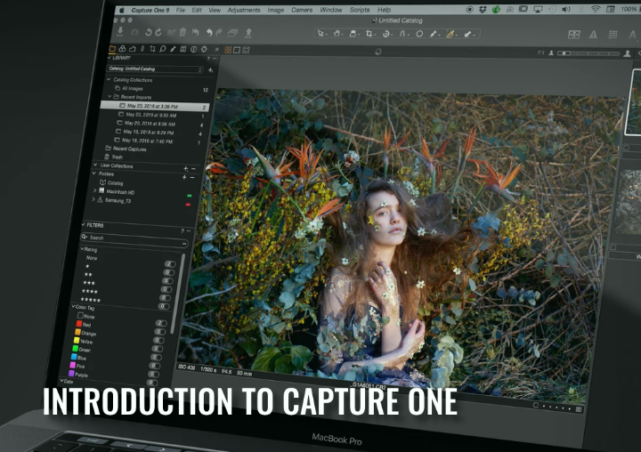Choose the Pan hand cursor tool
This screenshot has width=641, height=452.
337,34
